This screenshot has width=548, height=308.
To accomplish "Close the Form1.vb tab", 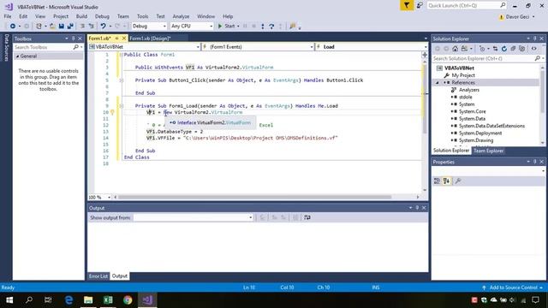I will click(x=123, y=38).
